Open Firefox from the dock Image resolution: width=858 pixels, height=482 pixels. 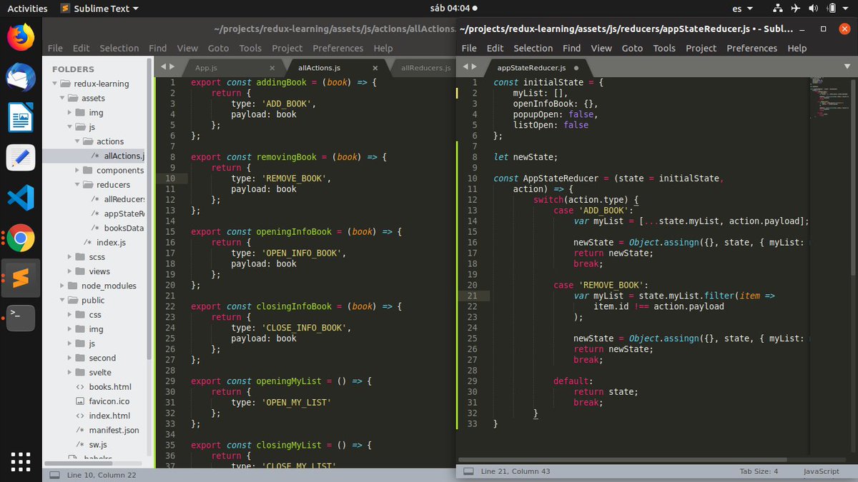pos(21,37)
